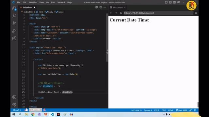Open the Extensions view

coord(14,38)
